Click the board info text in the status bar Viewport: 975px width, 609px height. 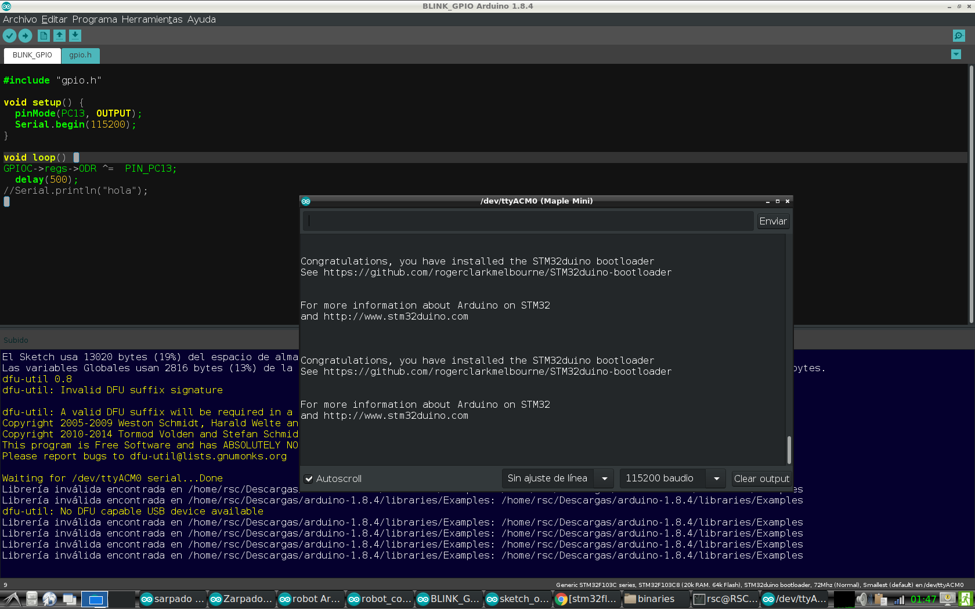click(760, 585)
